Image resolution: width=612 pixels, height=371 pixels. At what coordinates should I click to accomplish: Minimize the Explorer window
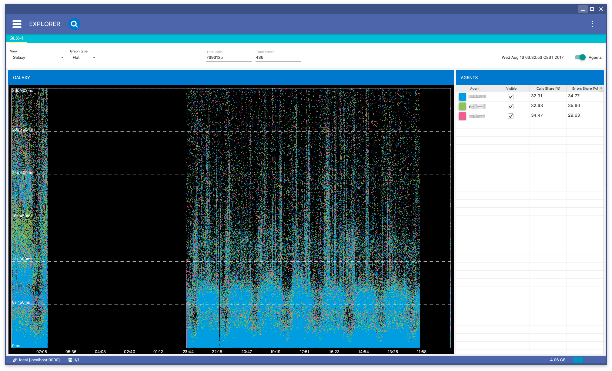pos(583,9)
